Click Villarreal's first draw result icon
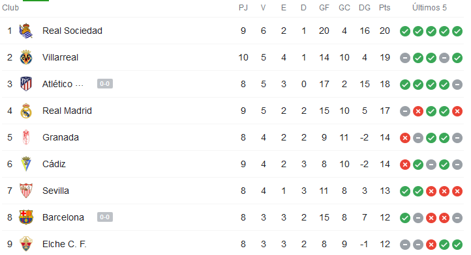 pyautogui.click(x=405, y=58)
